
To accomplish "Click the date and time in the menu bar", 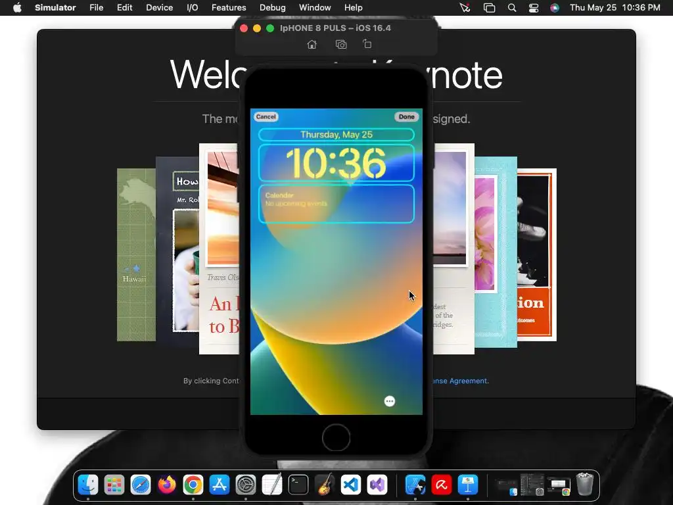I will pyautogui.click(x=615, y=8).
